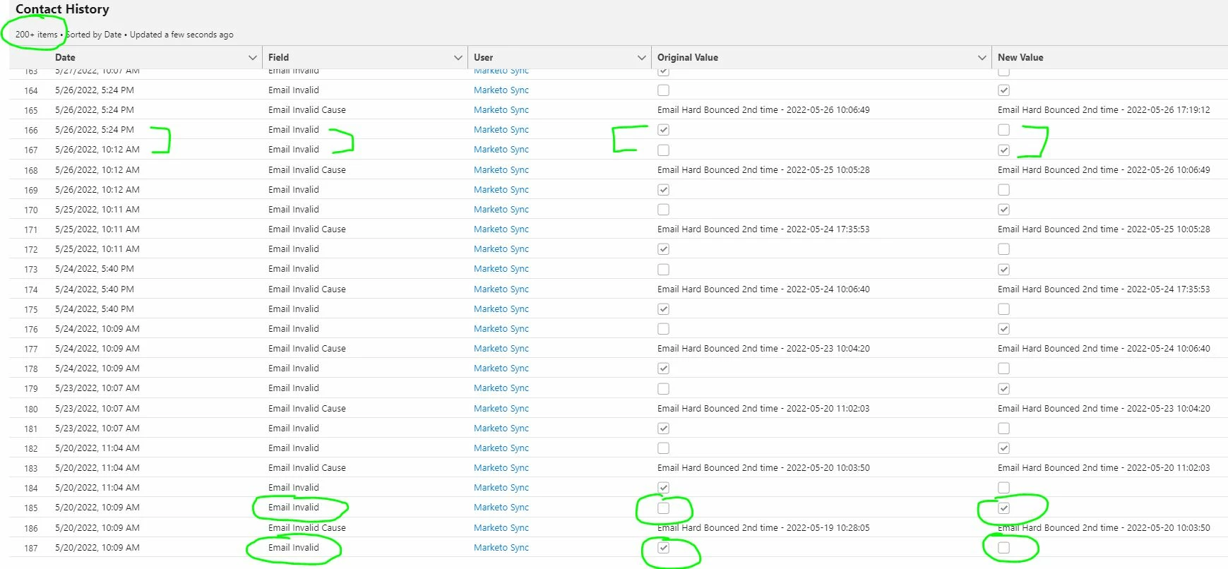Open the Original Value column dropdown chevron
Screen dimensions: 1228x569
(x=982, y=57)
